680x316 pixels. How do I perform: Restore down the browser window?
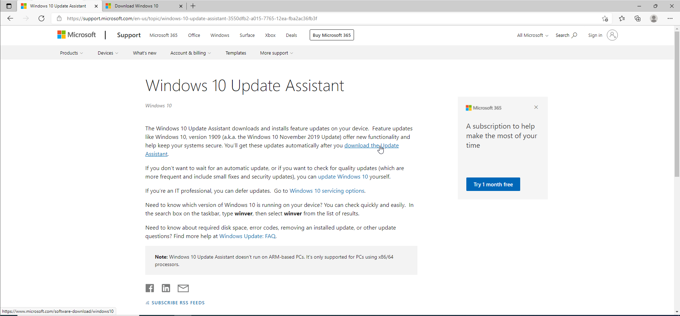(656, 6)
